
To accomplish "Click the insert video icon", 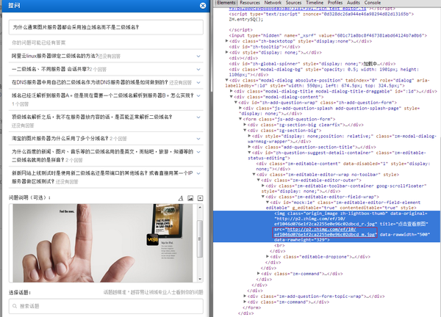I will [x=200, y=198].
